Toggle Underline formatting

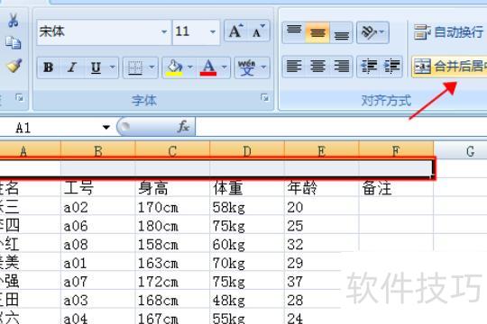(x=96, y=67)
